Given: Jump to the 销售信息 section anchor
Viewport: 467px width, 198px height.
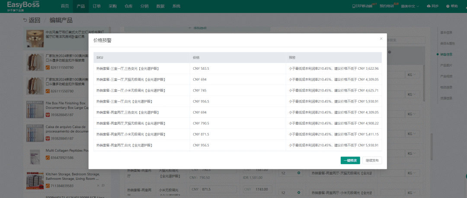Looking at the screenshot, I should 446,54.
